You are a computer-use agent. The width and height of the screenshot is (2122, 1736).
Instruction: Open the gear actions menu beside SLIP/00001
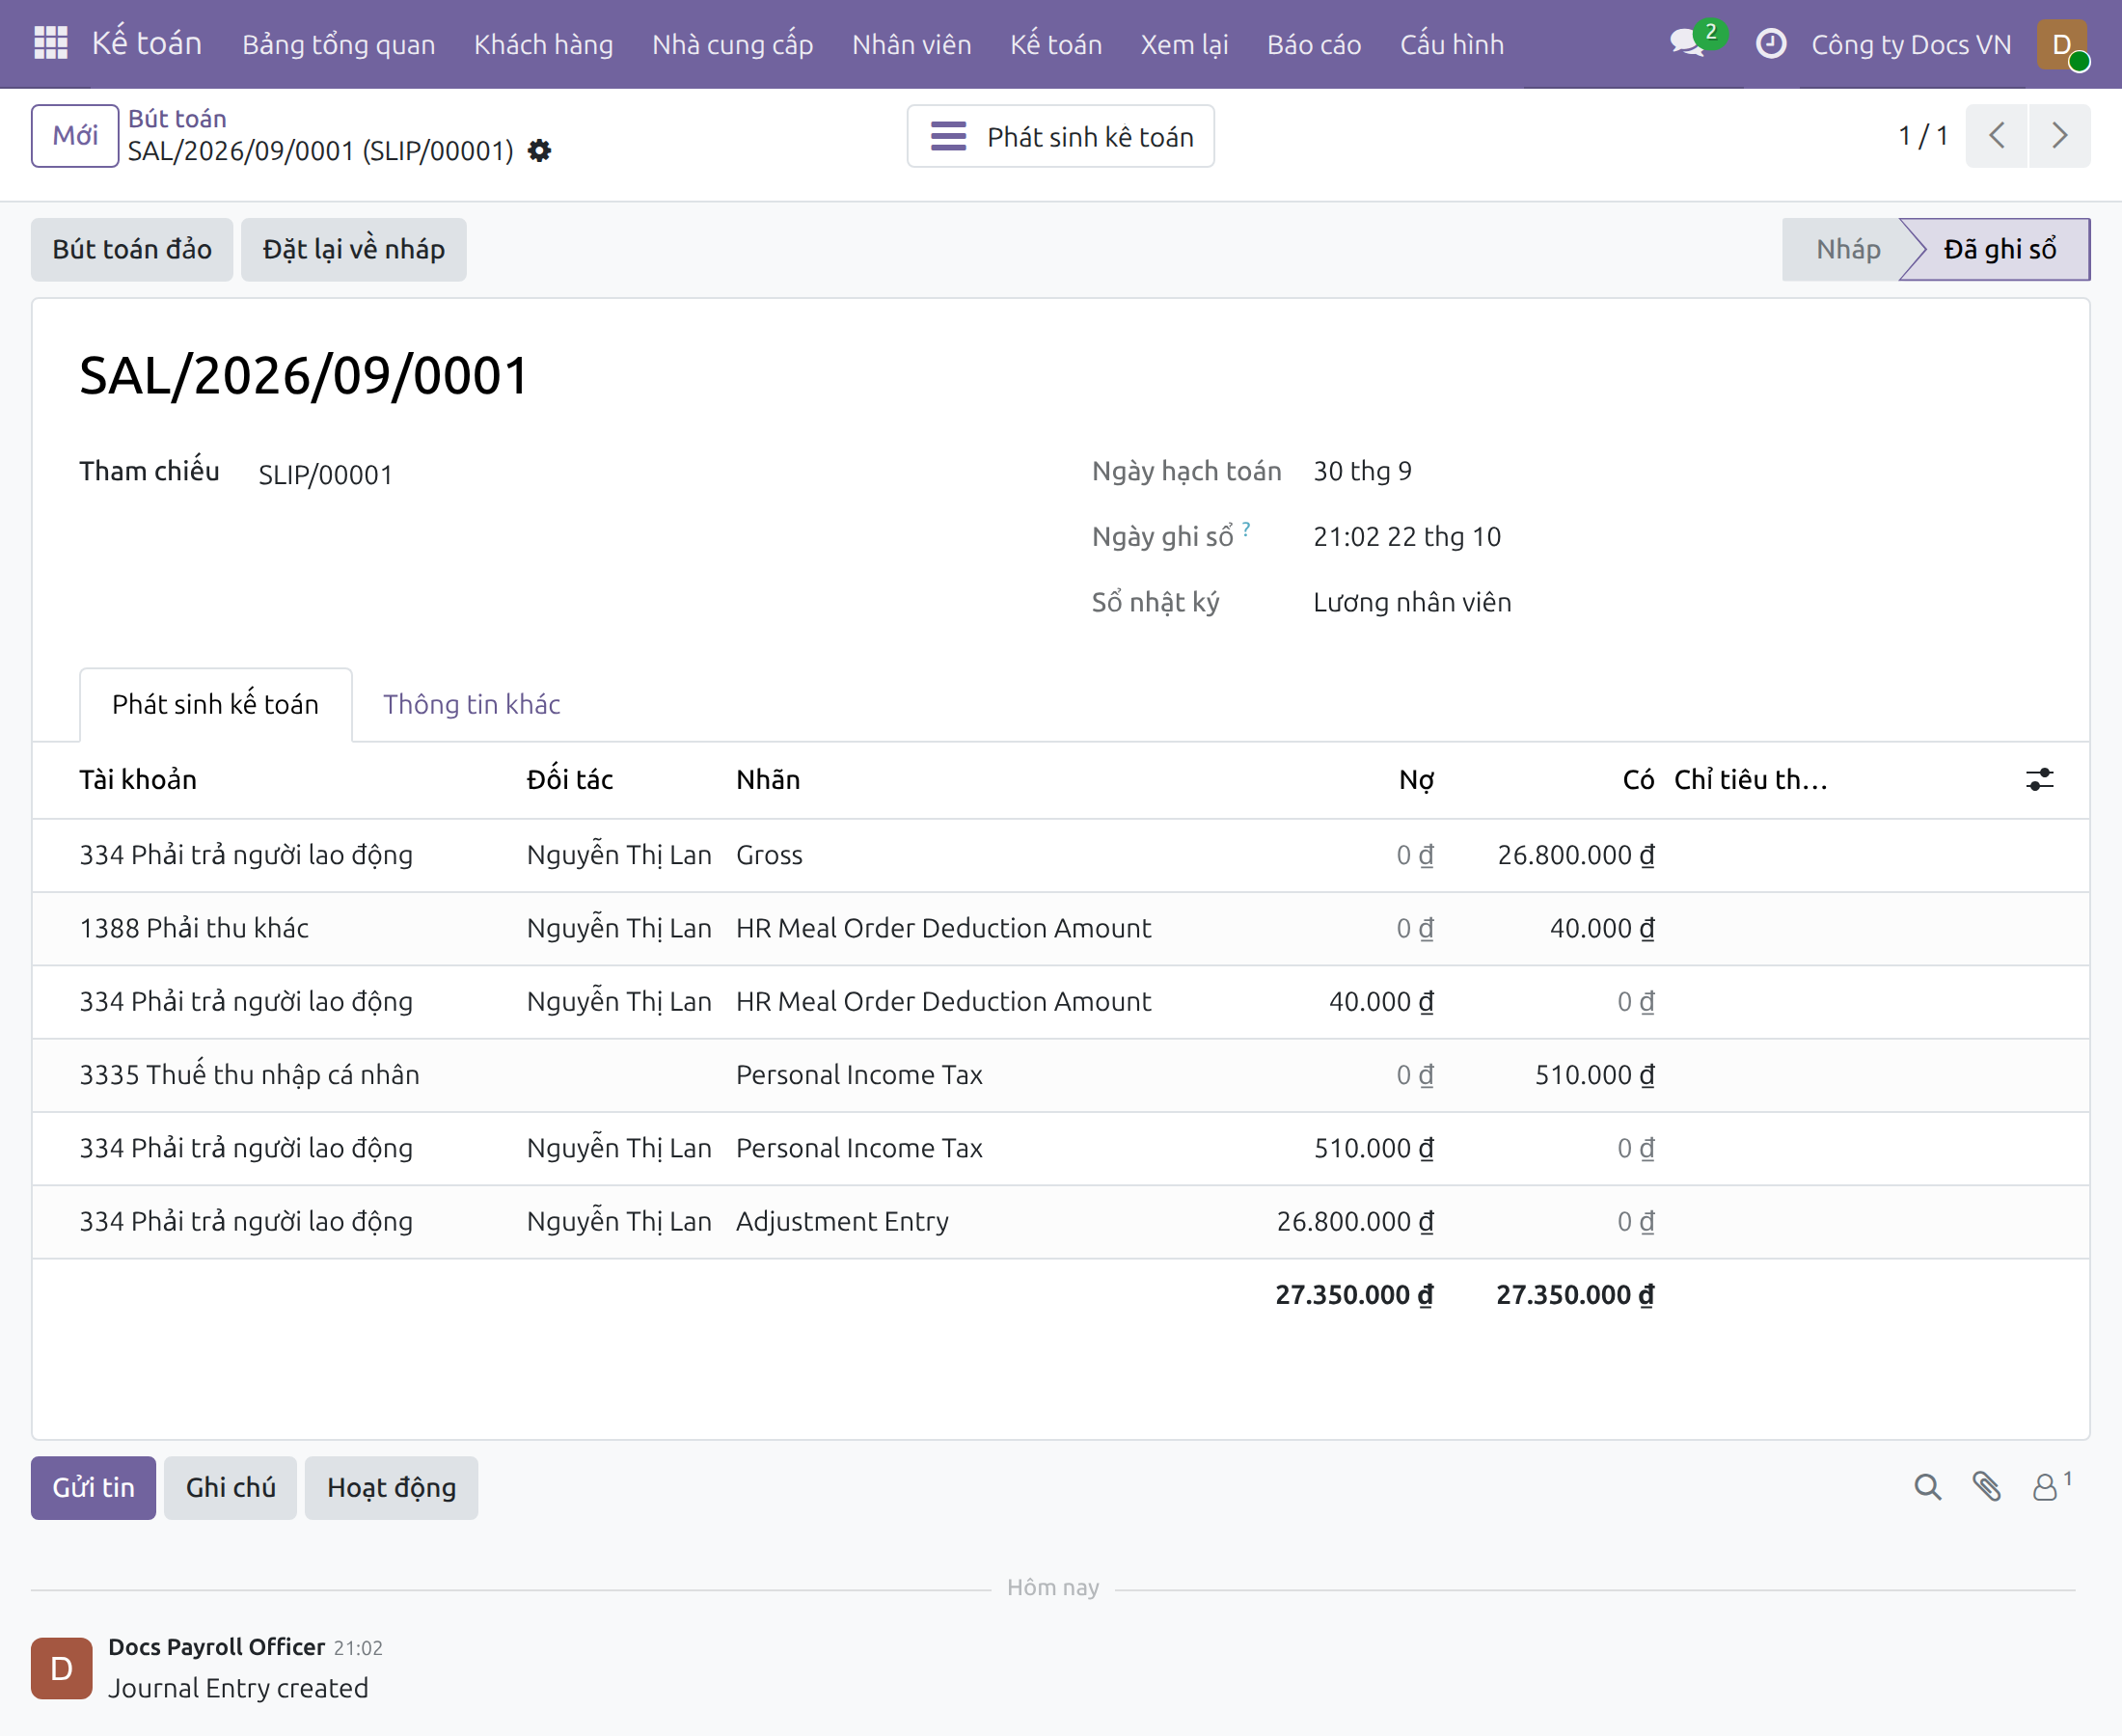(539, 151)
